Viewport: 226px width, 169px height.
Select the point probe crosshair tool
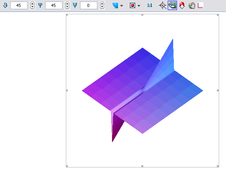coord(163,5)
